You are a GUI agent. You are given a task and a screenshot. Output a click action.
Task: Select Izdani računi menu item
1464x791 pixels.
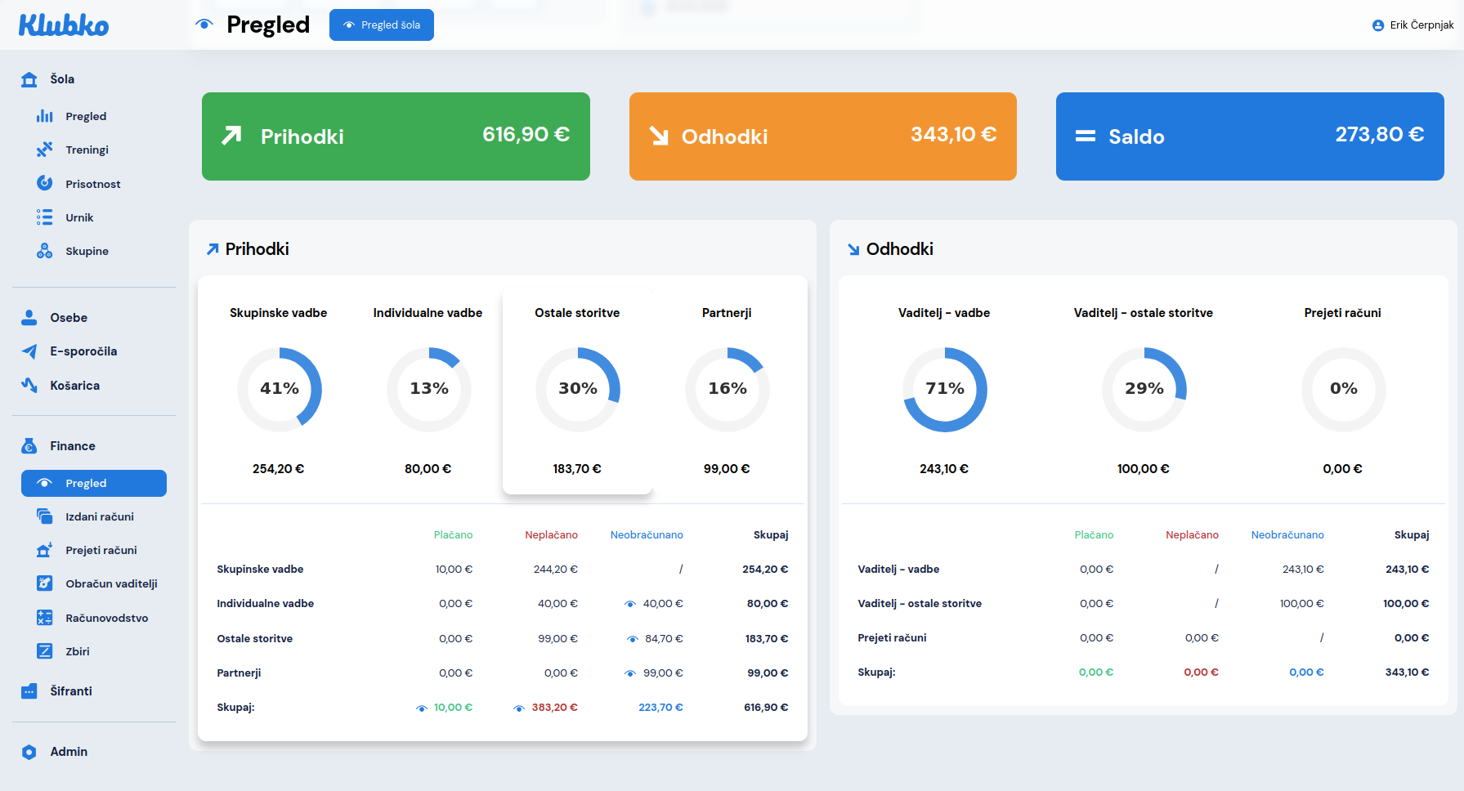(99, 516)
